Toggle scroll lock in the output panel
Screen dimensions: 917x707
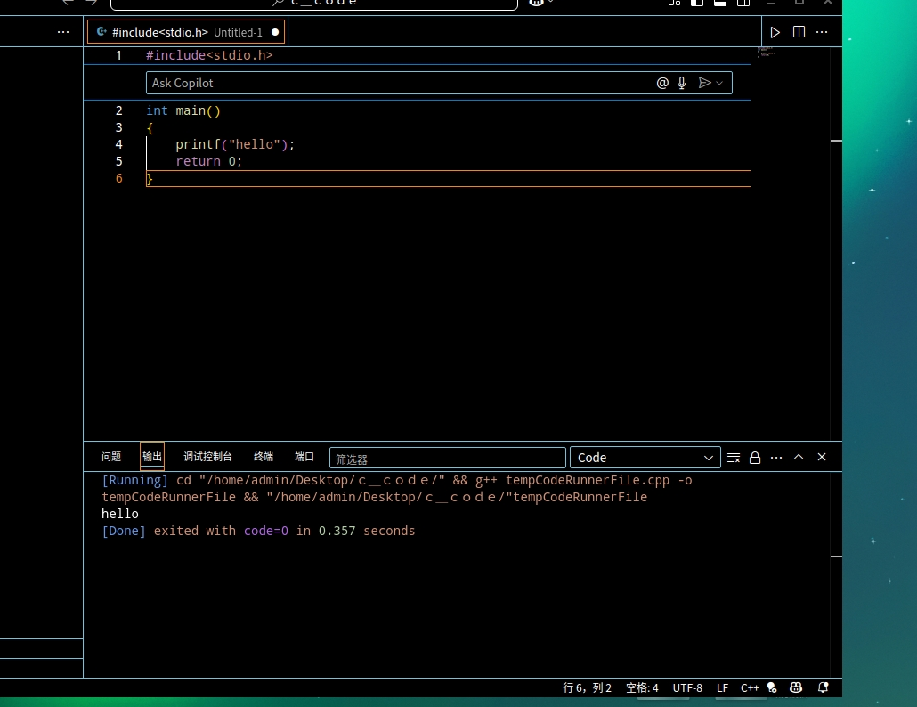(x=755, y=458)
